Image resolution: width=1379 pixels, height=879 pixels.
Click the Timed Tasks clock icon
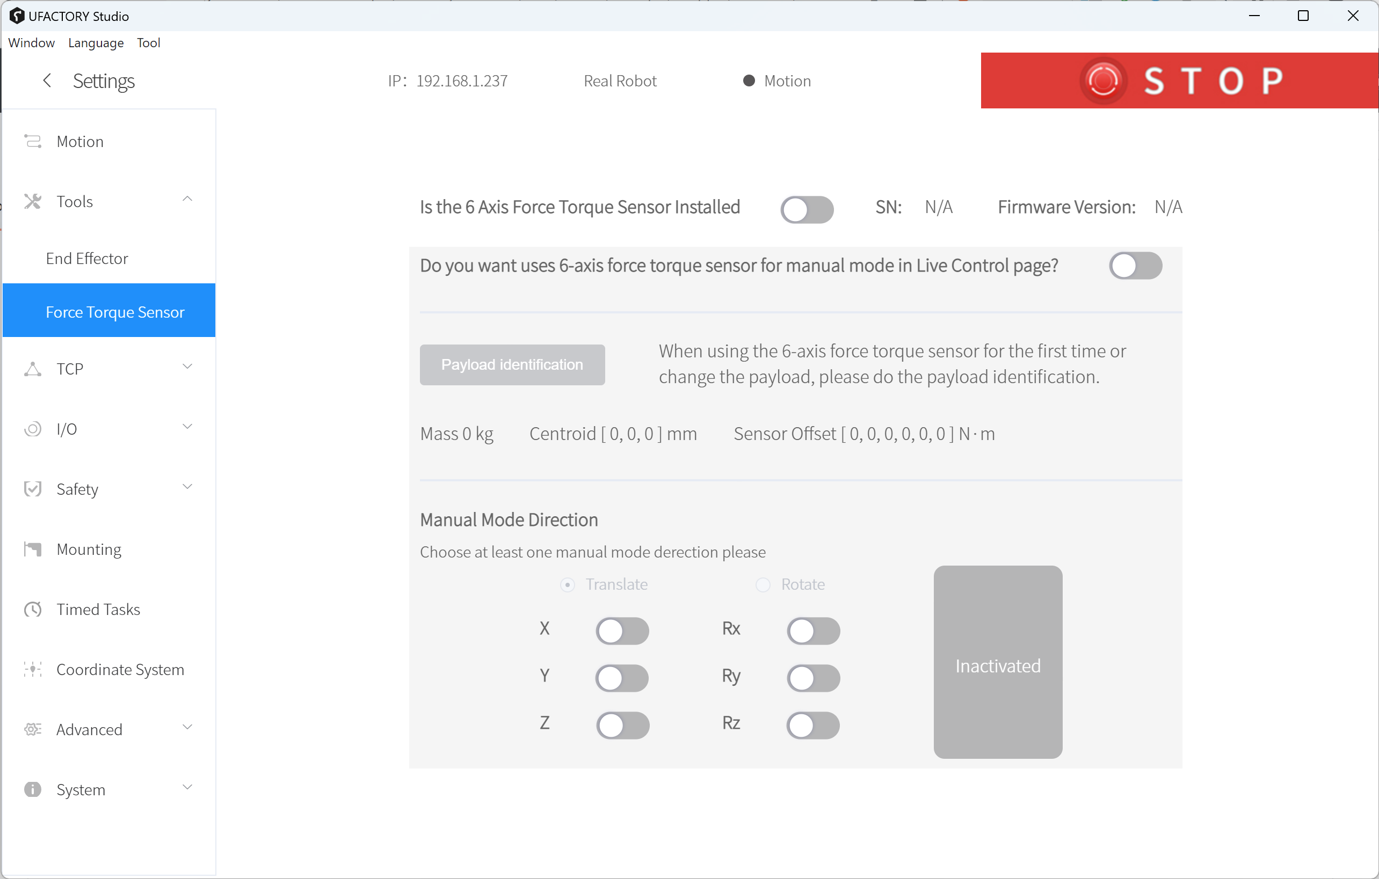pos(33,609)
